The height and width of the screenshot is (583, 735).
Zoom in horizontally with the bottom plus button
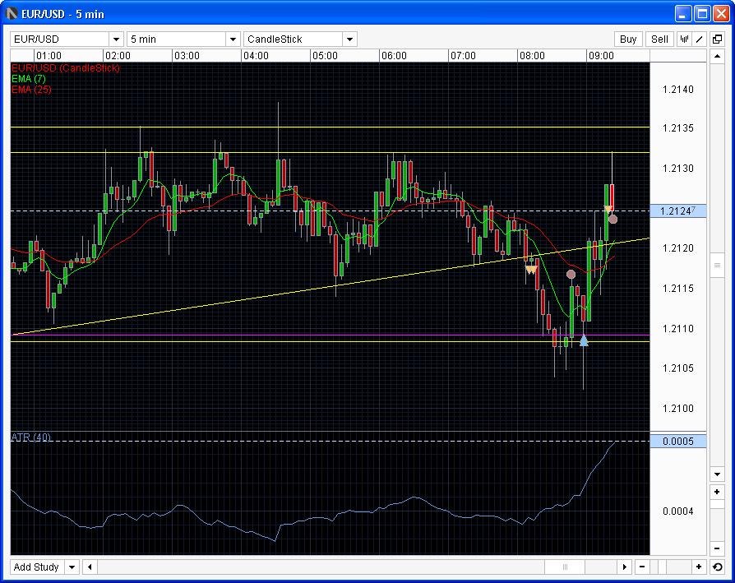point(699,567)
